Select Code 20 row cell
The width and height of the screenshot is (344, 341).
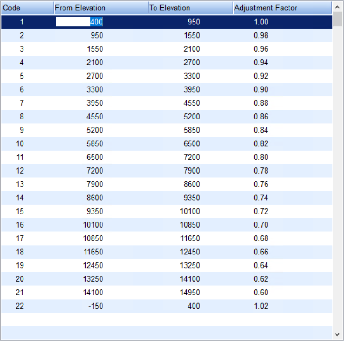(x=20, y=279)
